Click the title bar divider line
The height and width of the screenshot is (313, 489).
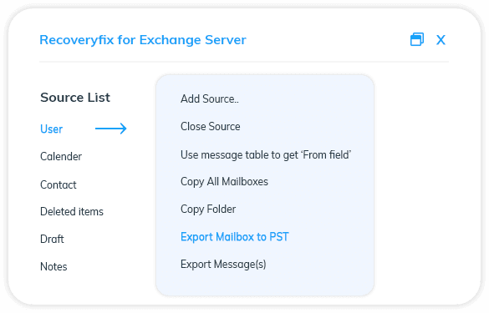point(244,62)
